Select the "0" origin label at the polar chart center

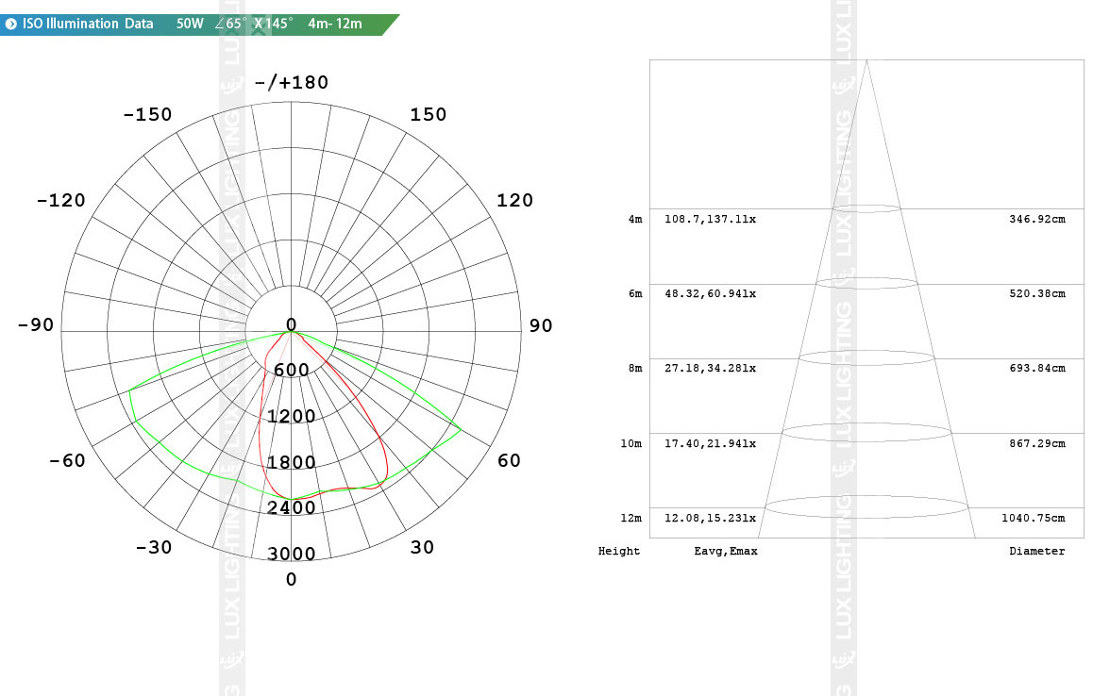click(292, 324)
